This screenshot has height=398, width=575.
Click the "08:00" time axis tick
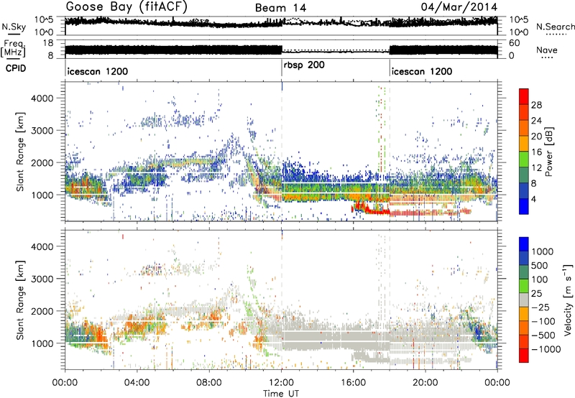pos(209,383)
